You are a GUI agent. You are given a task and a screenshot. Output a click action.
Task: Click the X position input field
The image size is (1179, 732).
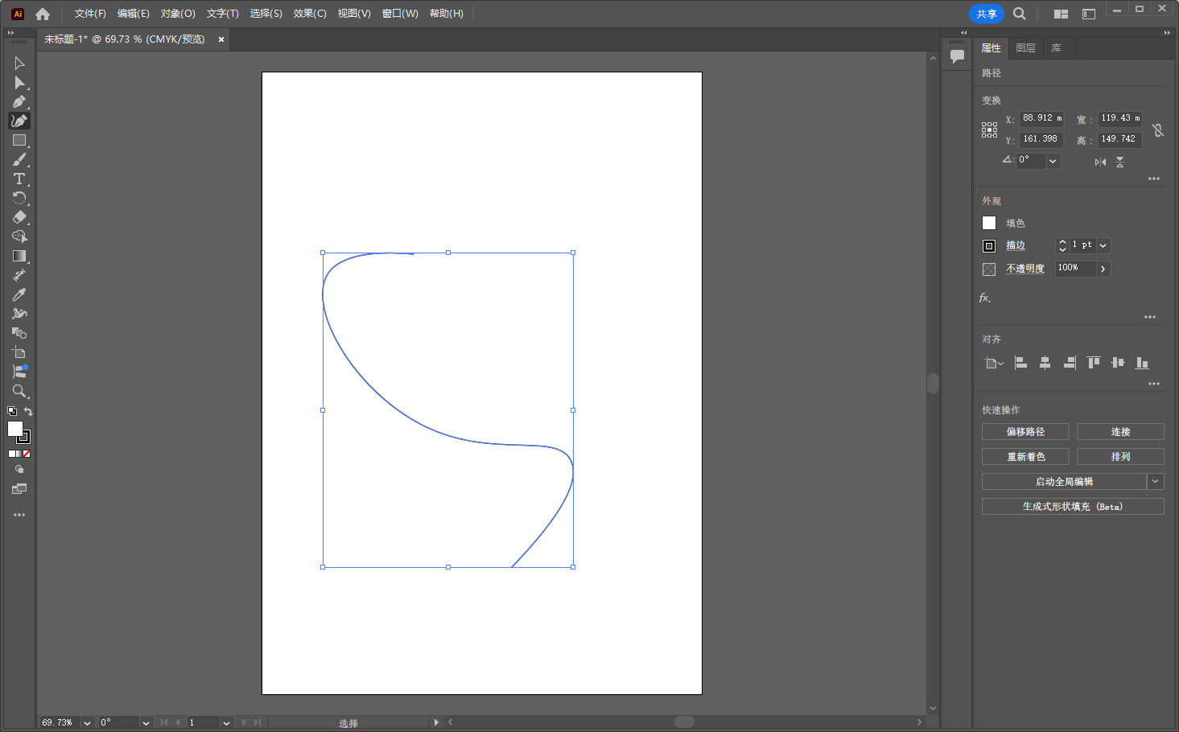click(x=1041, y=118)
